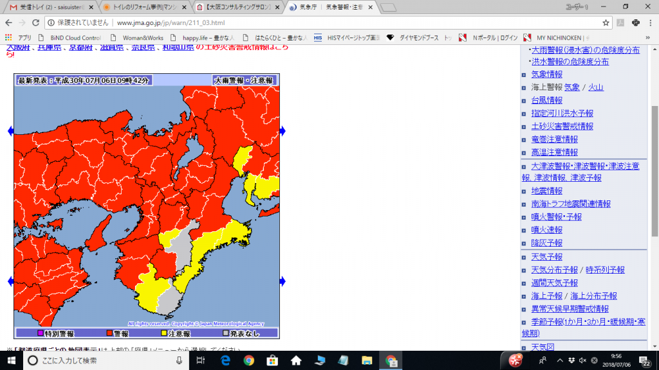This screenshot has height=370, width=659.
Task: Click the right arrow beside the map's upper edge
Action: point(283,131)
